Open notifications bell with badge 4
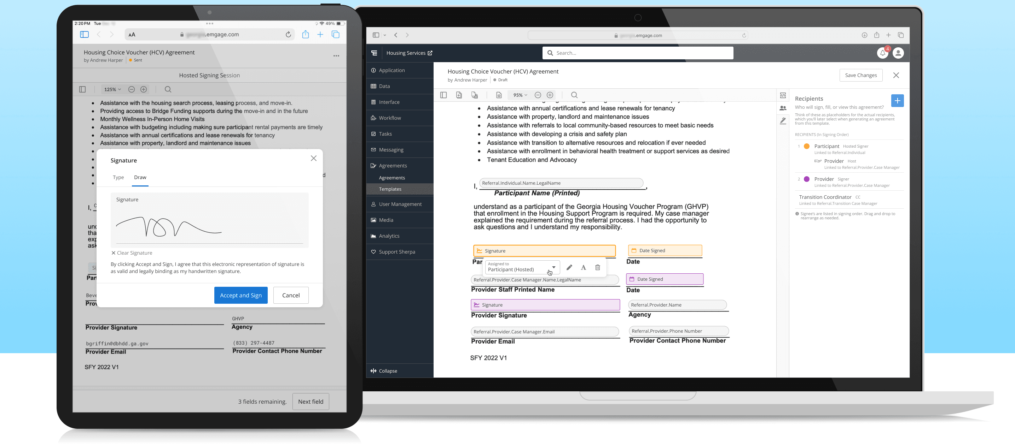The height and width of the screenshot is (445, 1015). point(883,53)
